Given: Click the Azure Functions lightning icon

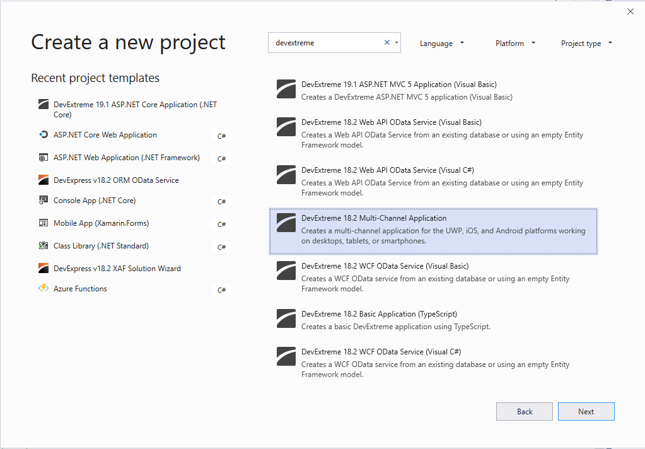Looking at the screenshot, I should tap(44, 288).
